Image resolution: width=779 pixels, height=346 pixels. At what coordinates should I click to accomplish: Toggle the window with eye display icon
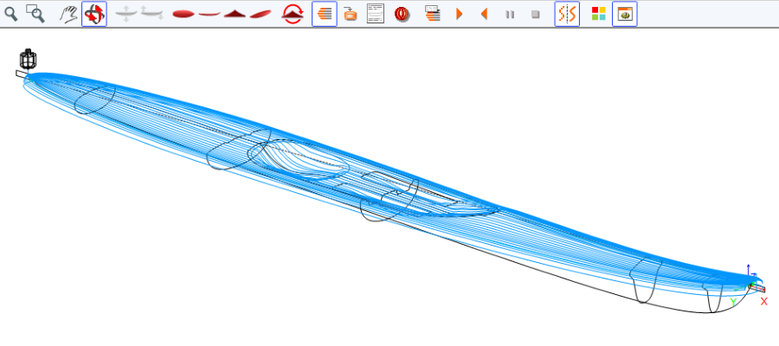(x=625, y=14)
